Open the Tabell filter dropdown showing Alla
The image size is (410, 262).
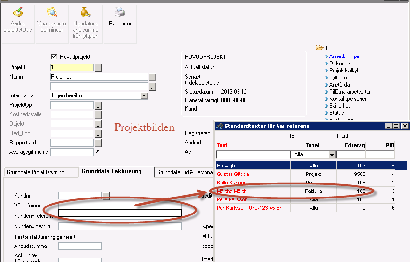pyautogui.click(x=332, y=154)
